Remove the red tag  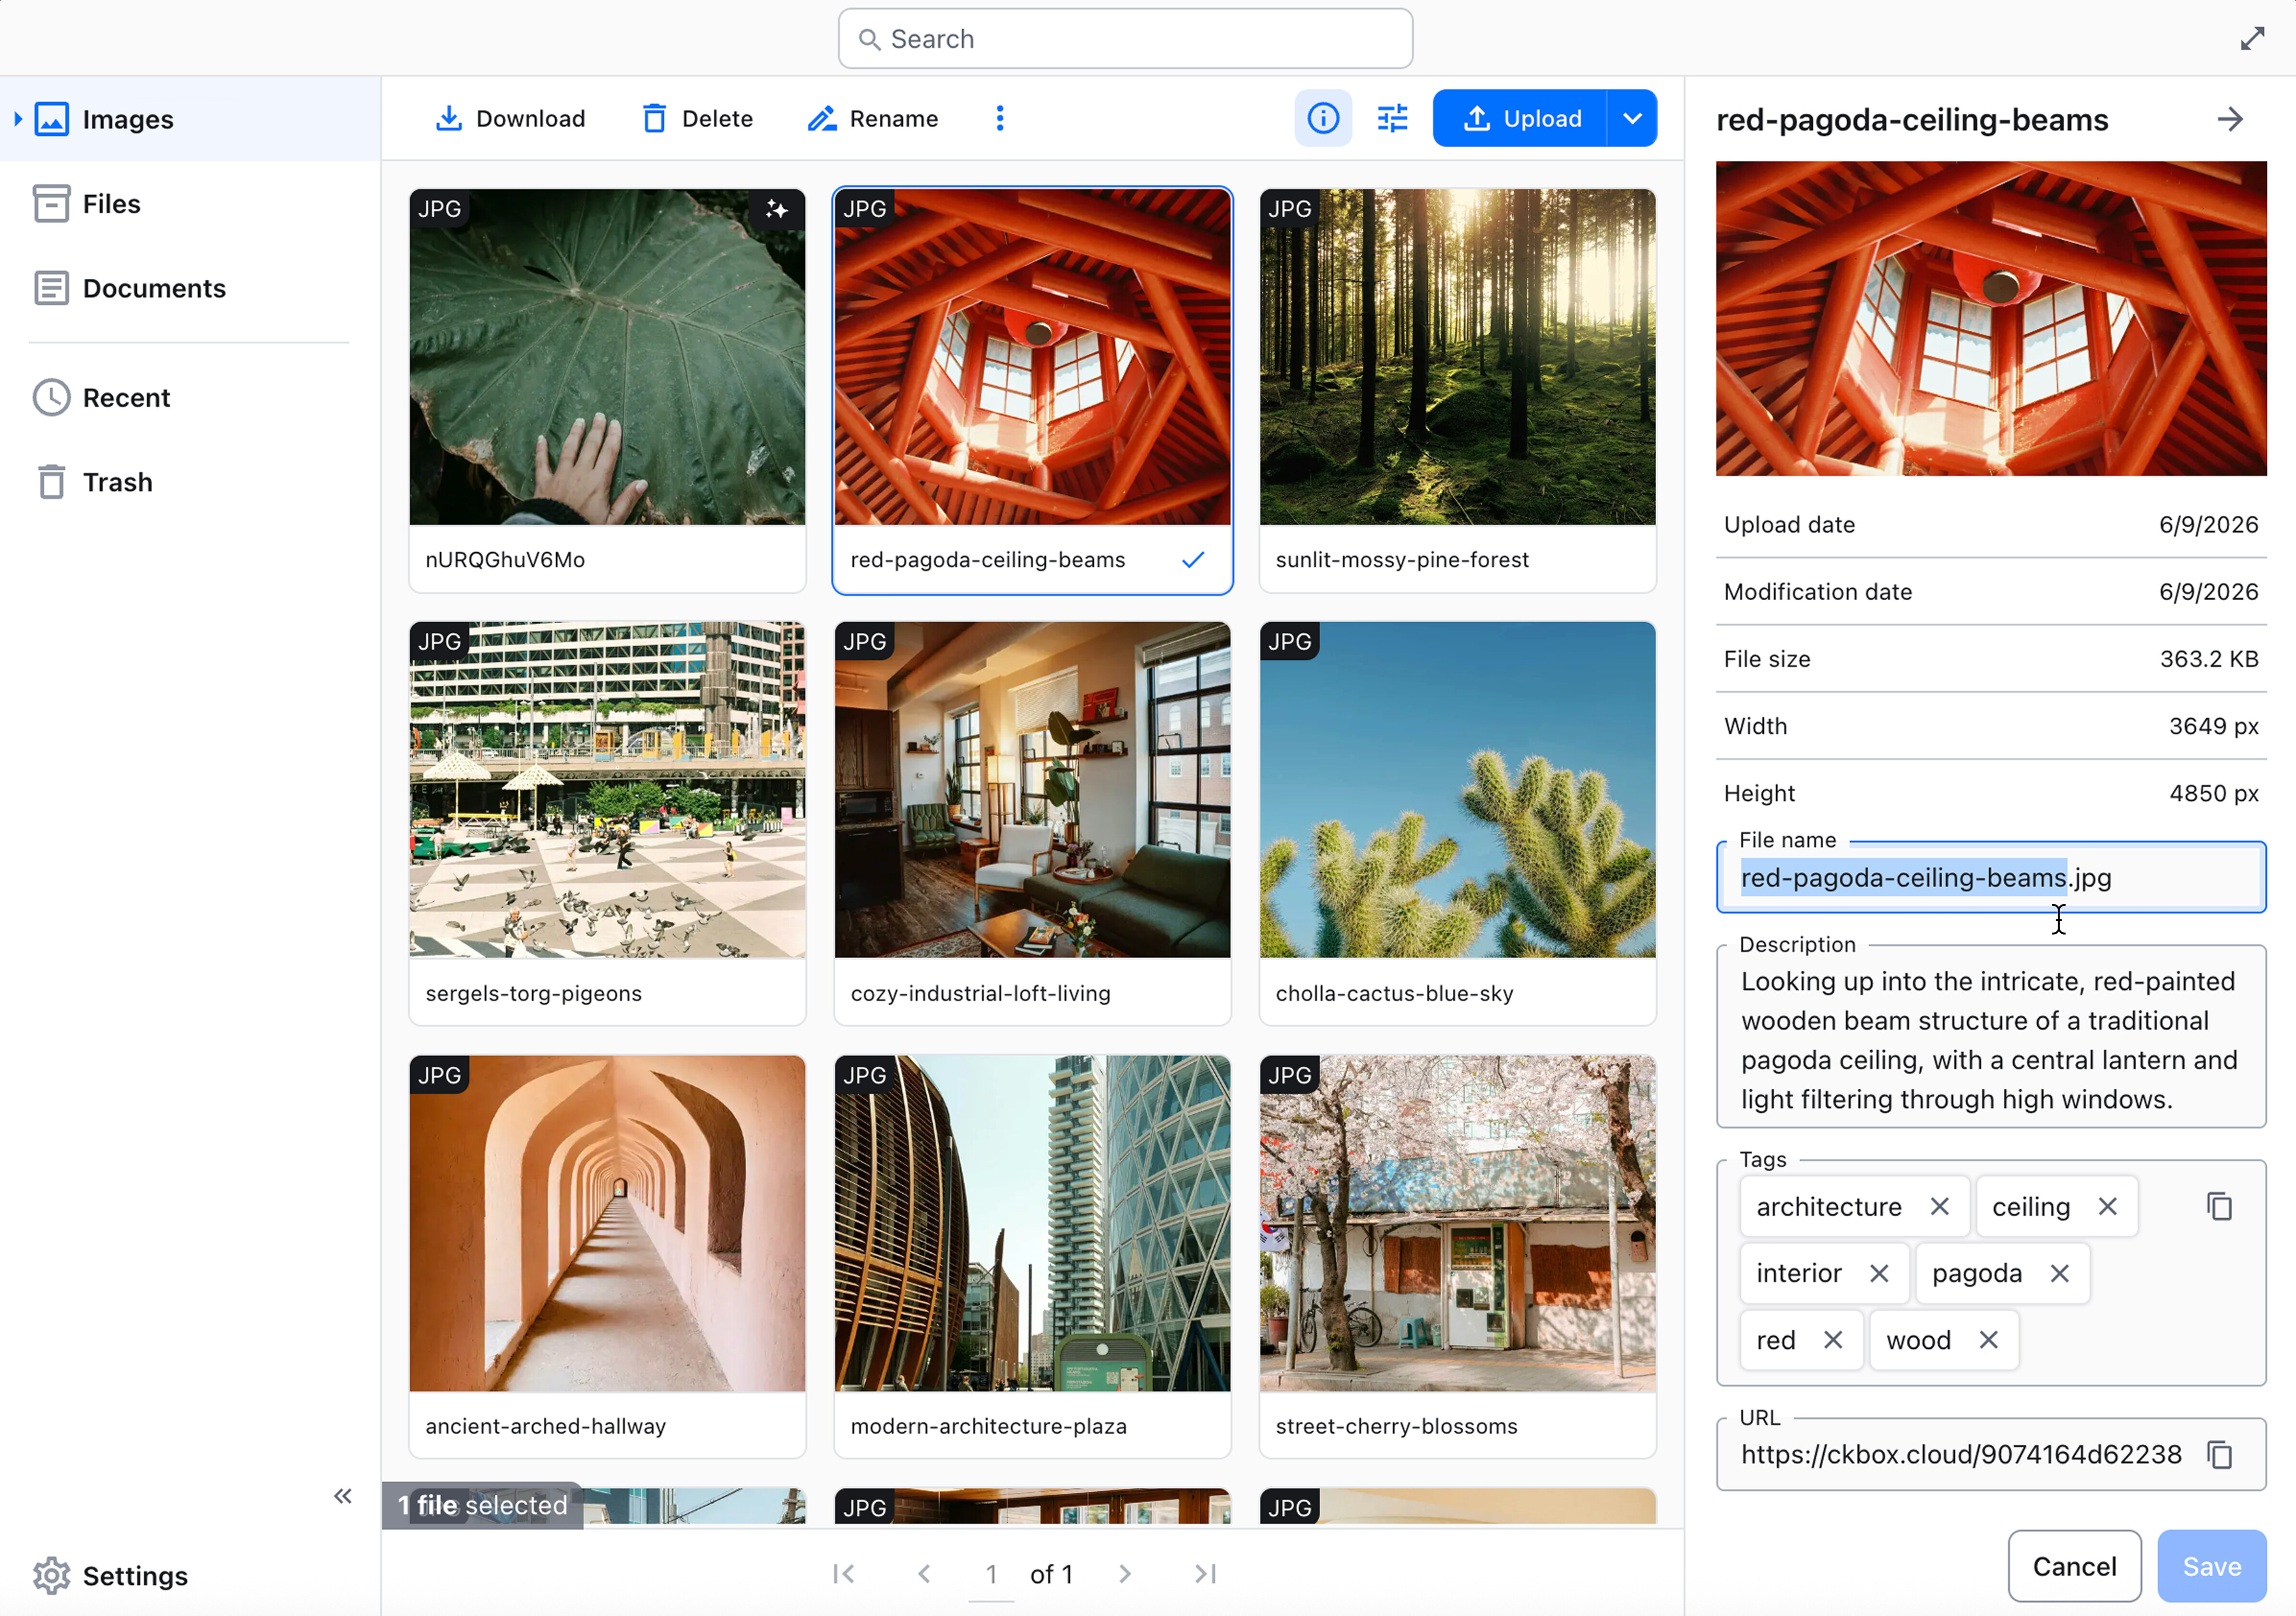coord(1832,1340)
